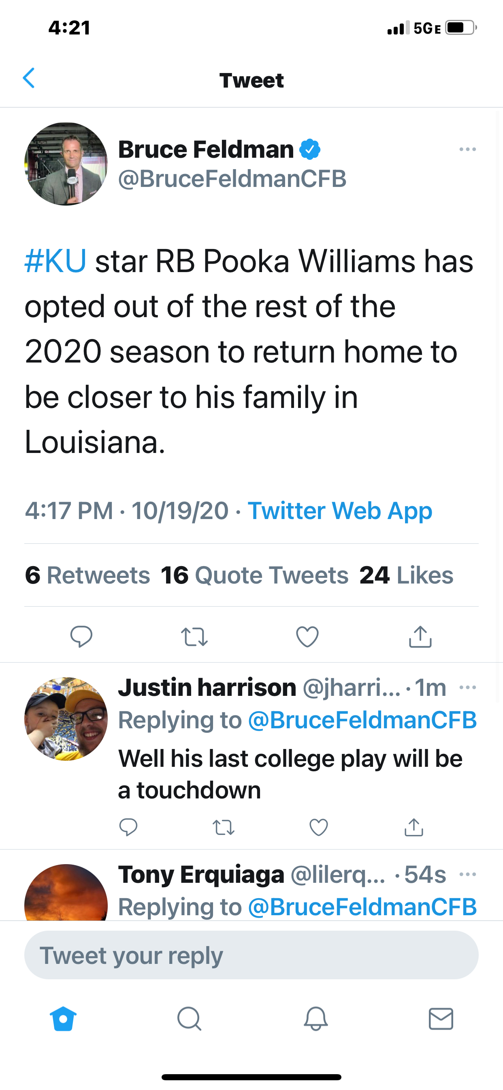
Task: Open the Notifications bell tab
Action: click(315, 1019)
